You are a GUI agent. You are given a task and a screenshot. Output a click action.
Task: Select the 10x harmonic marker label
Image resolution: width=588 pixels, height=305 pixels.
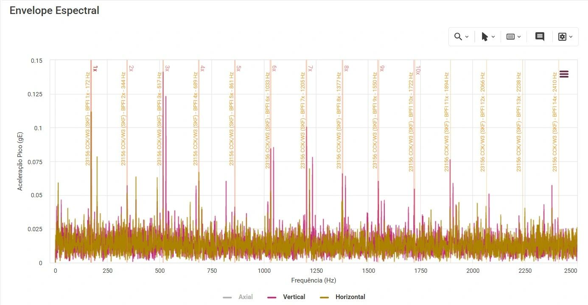[418, 70]
